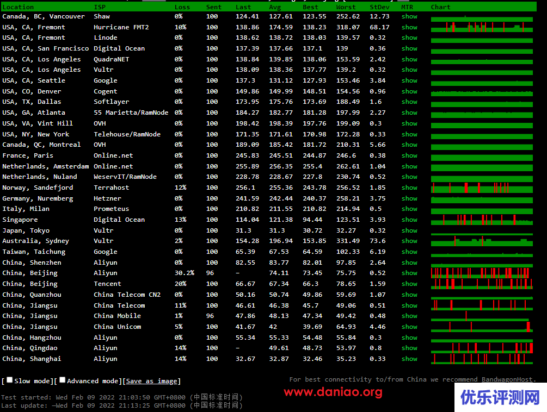Show MTR for Beijing Aliyun row
This screenshot has height=412, width=547.
click(x=409, y=273)
